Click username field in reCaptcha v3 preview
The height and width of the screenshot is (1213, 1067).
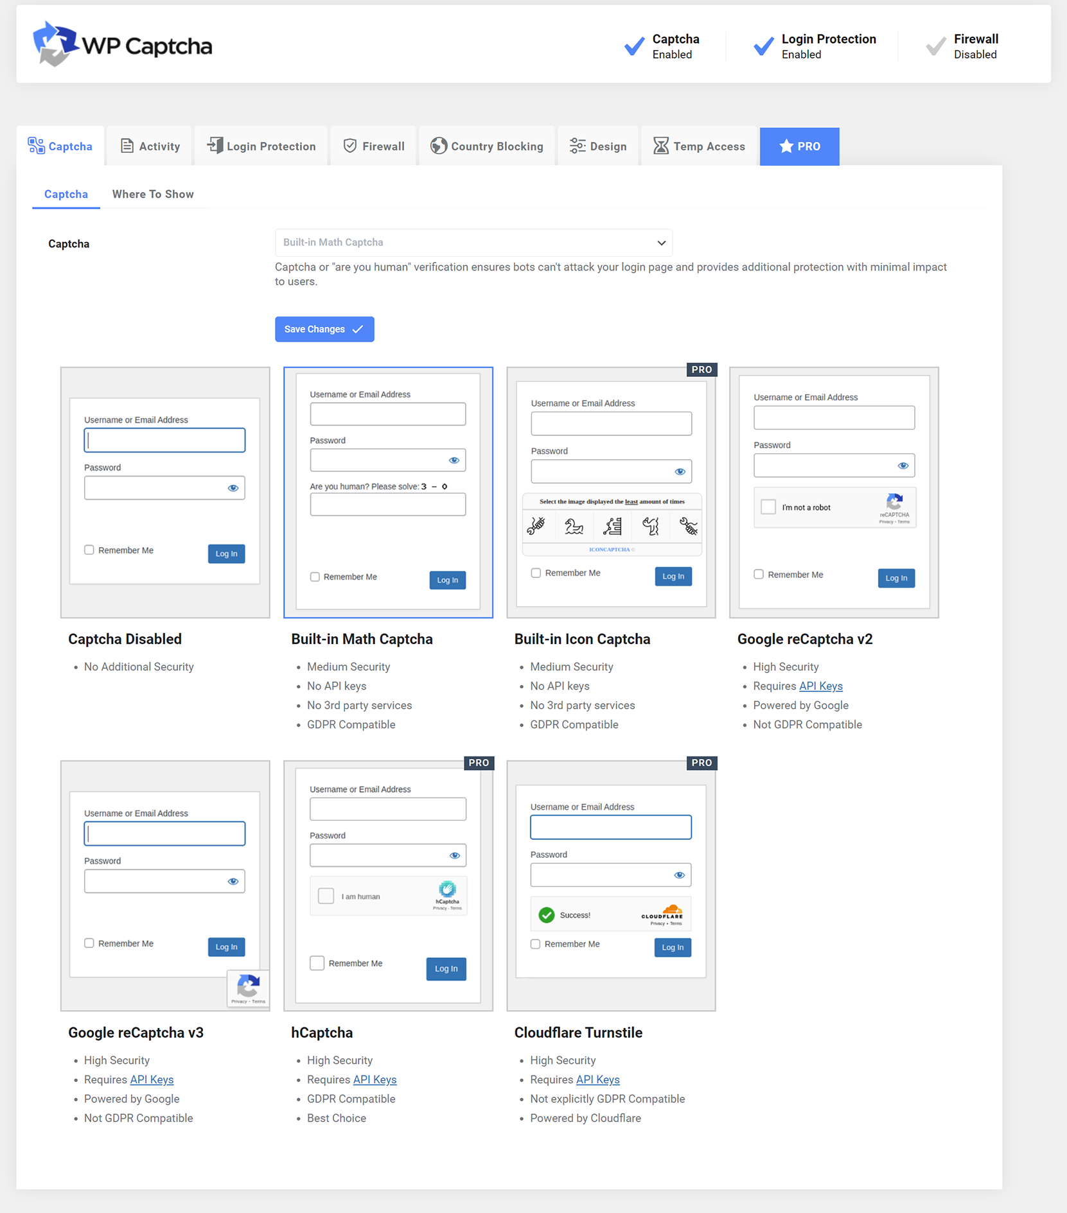164,833
